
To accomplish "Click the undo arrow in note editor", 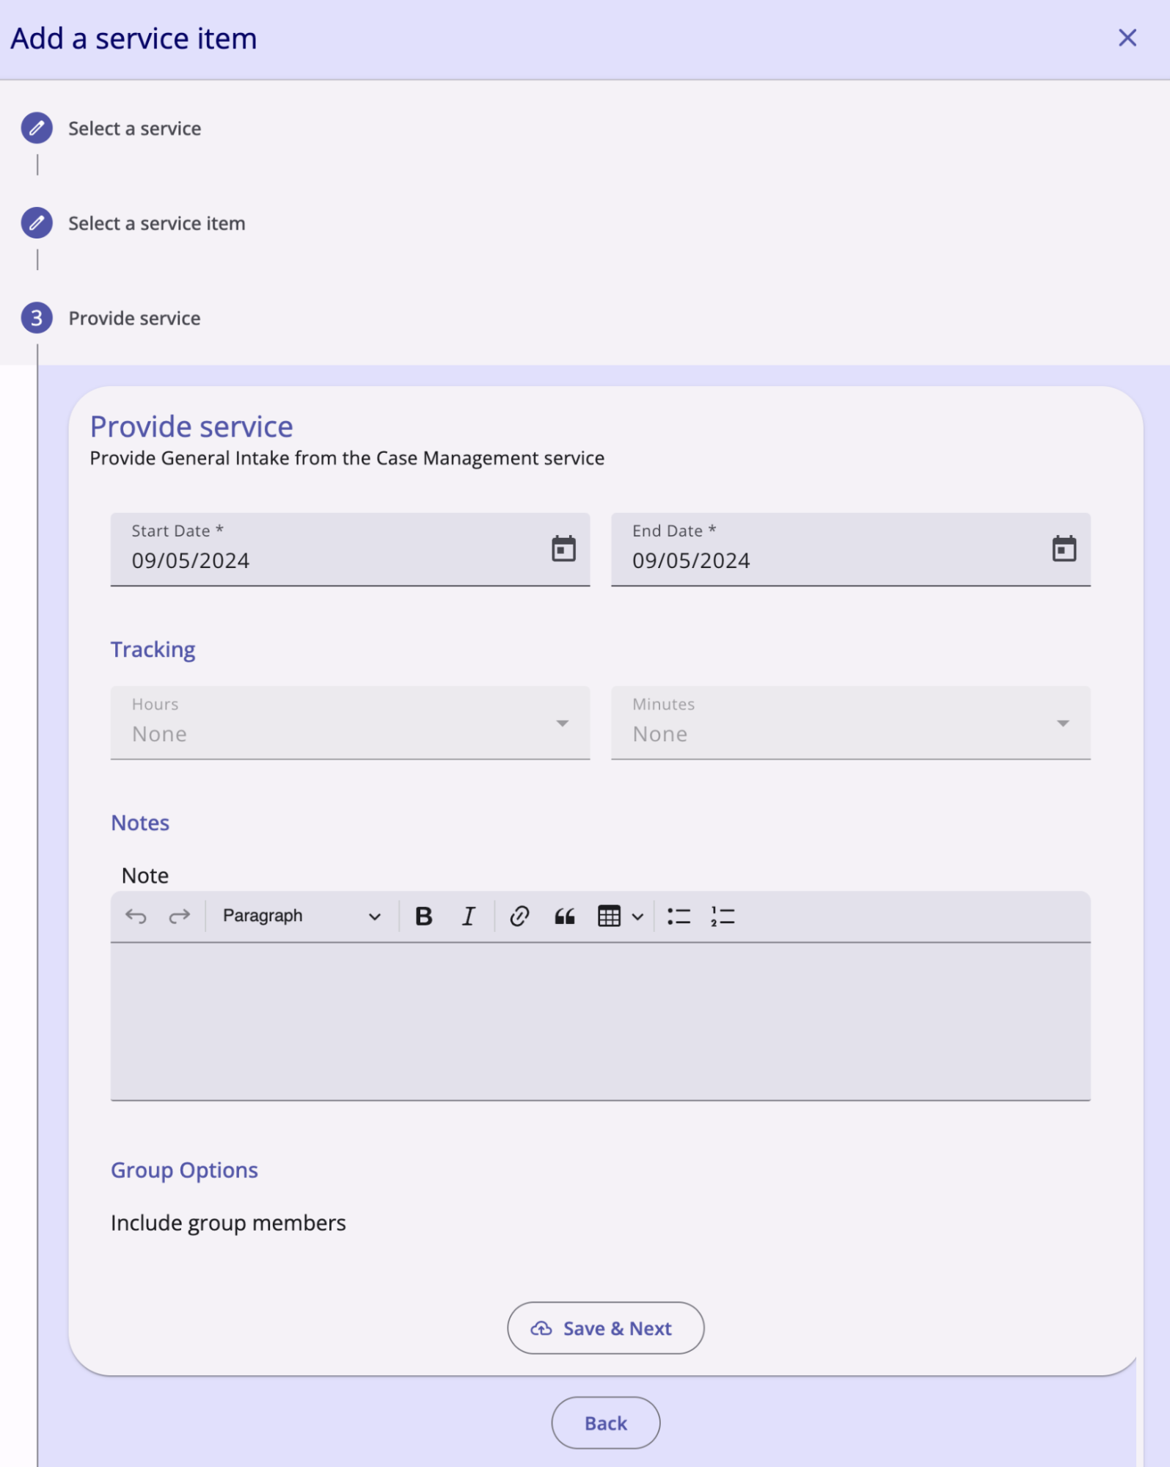I will coord(136,916).
